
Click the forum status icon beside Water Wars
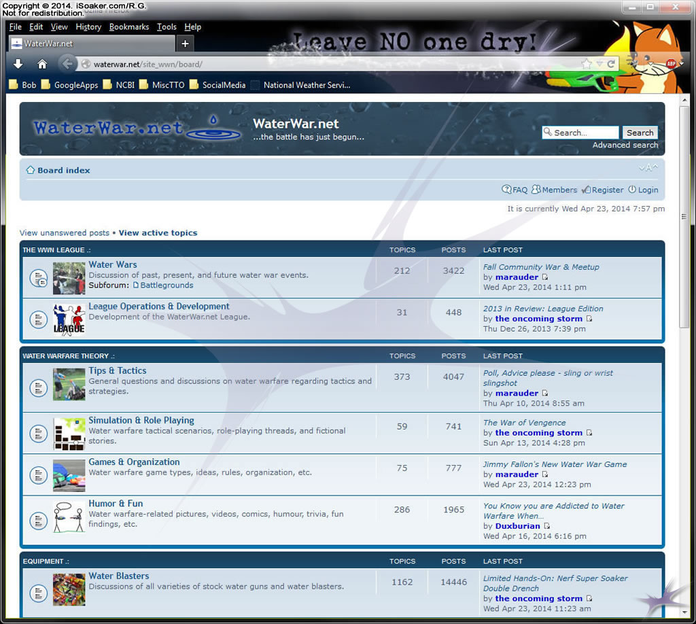(x=38, y=278)
